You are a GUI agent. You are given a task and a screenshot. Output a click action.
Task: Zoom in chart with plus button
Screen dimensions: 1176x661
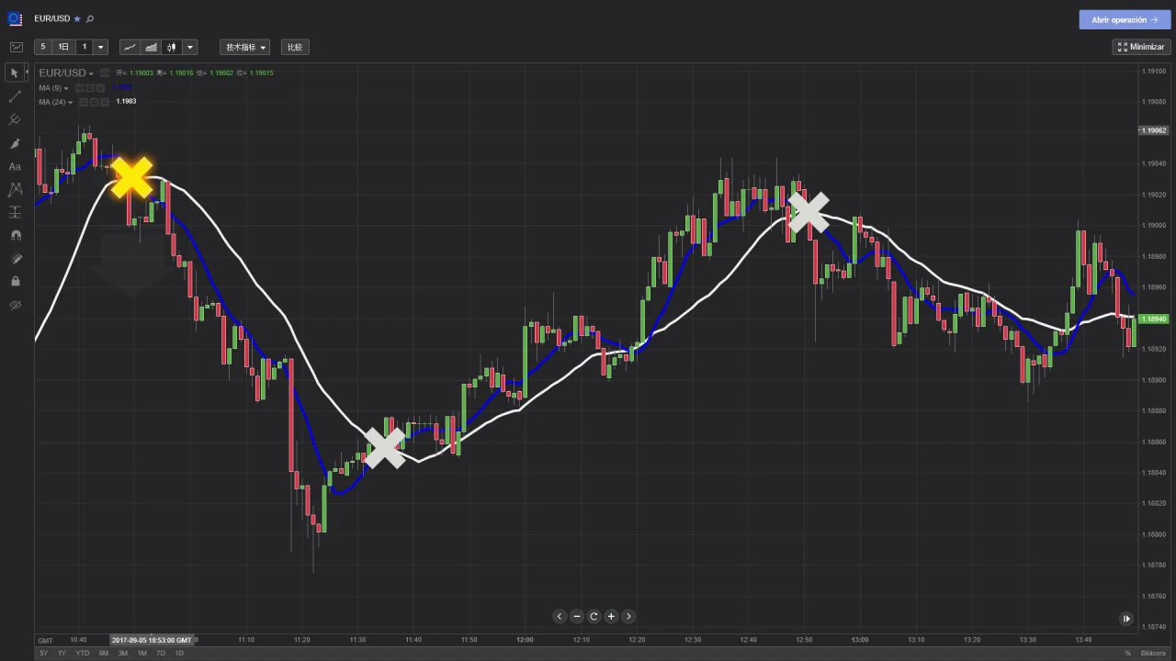click(x=611, y=616)
